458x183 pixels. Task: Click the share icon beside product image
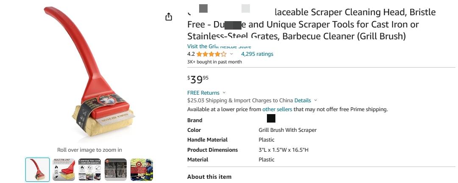pos(169,17)
